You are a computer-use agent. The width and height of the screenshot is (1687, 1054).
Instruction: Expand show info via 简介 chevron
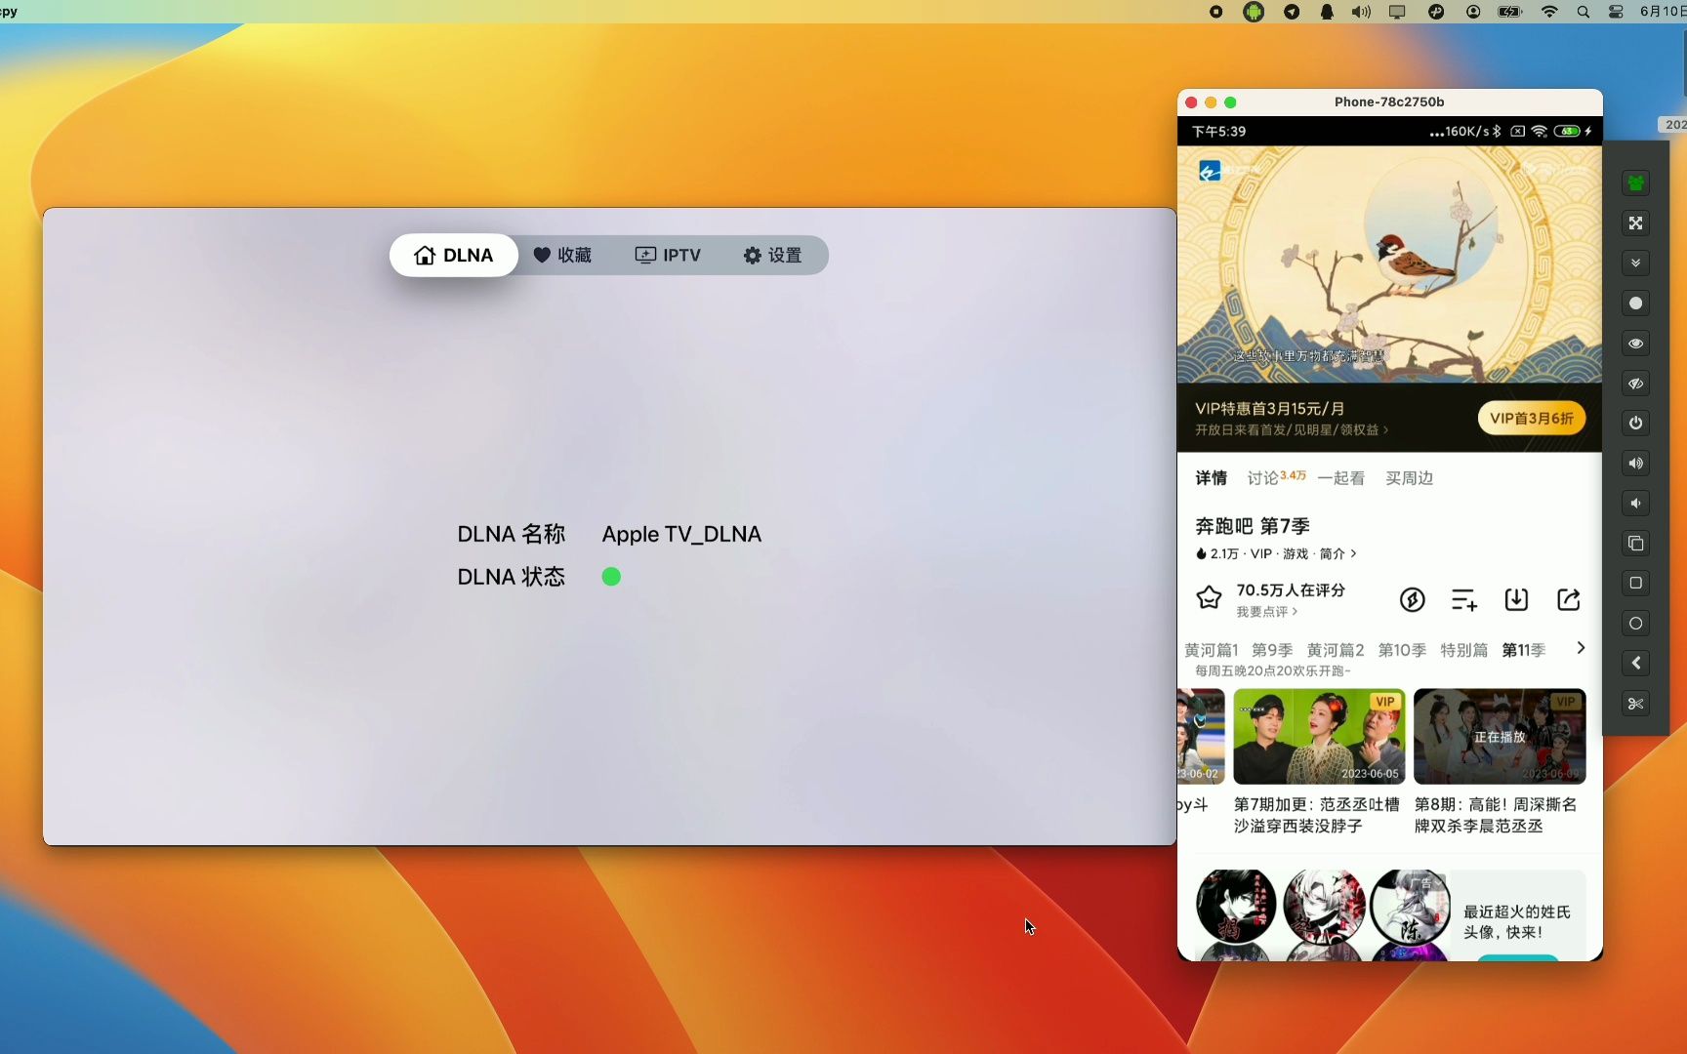1338,553
